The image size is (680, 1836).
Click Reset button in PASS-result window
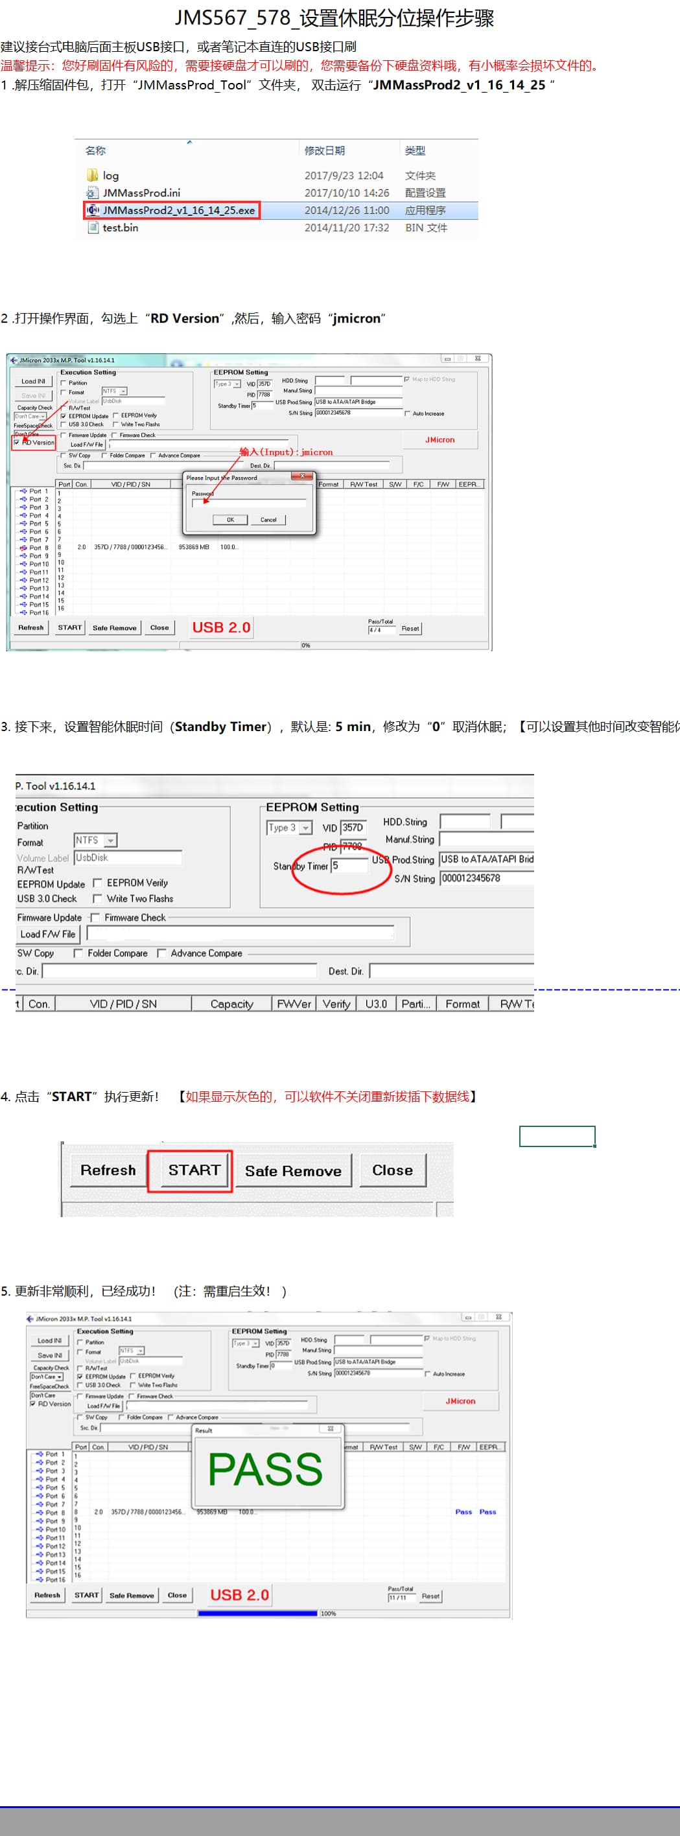click(430, 1596)
